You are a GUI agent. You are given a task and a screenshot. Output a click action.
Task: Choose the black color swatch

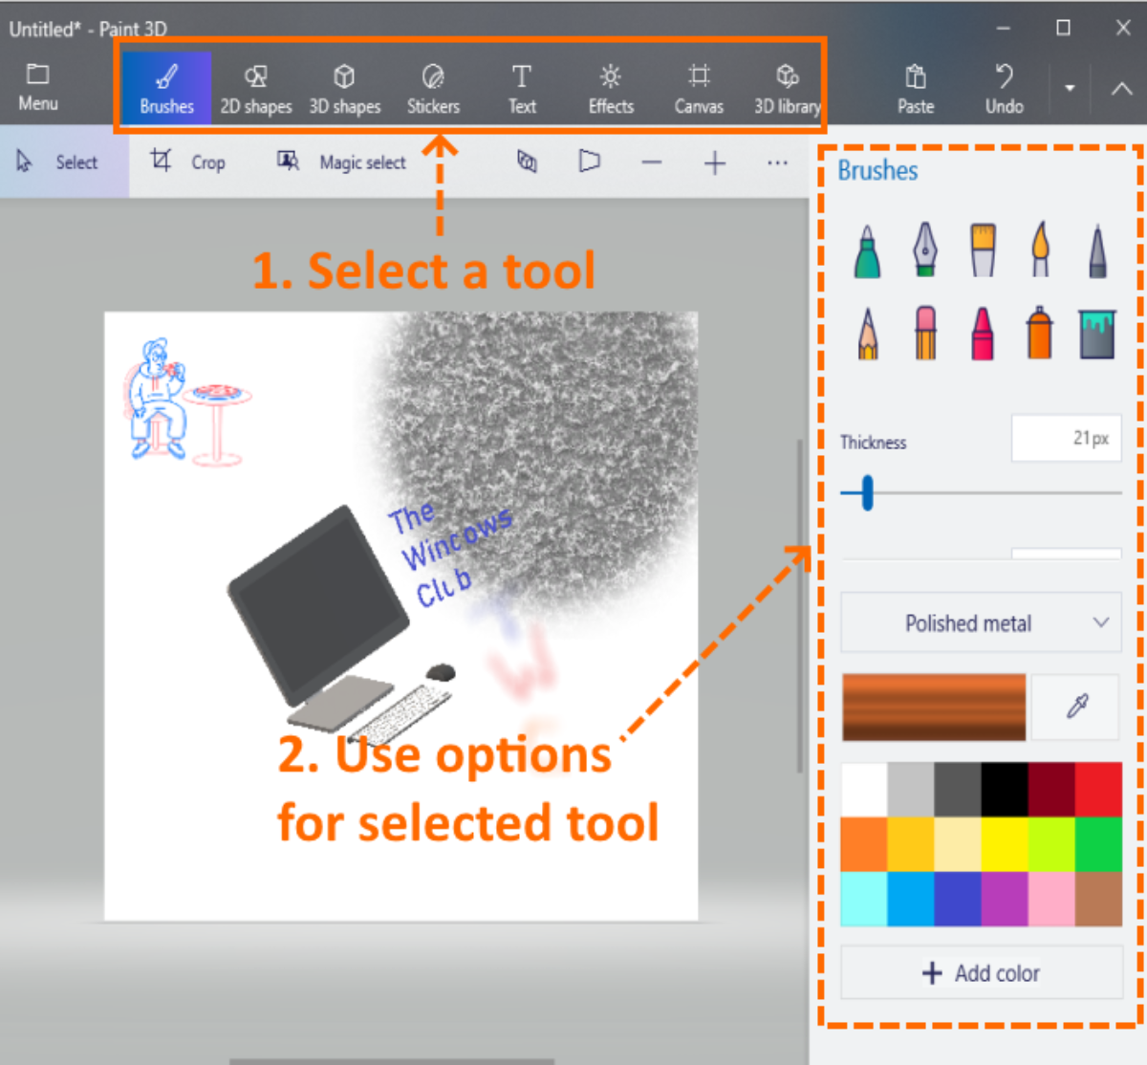click(x=1005, y=790)
